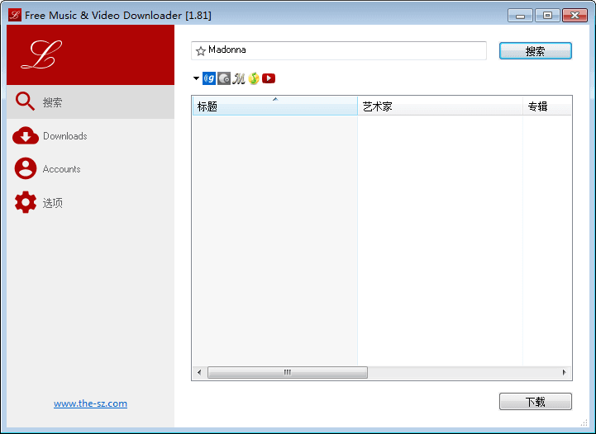Viewport: 596px width, 434px height.
Task: Click the horizontal scrollbar right arrow
Action: pos(565,373)
